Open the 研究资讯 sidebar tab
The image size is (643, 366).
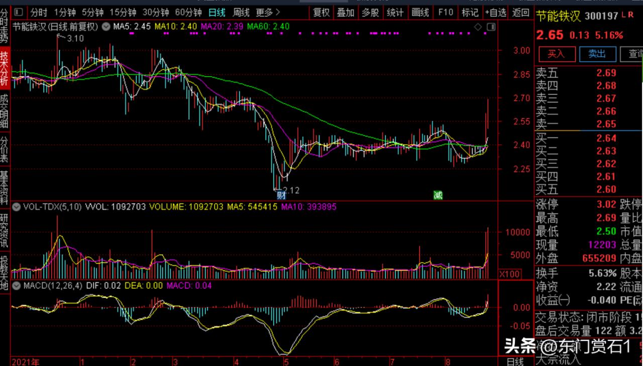tap(5, 230)
